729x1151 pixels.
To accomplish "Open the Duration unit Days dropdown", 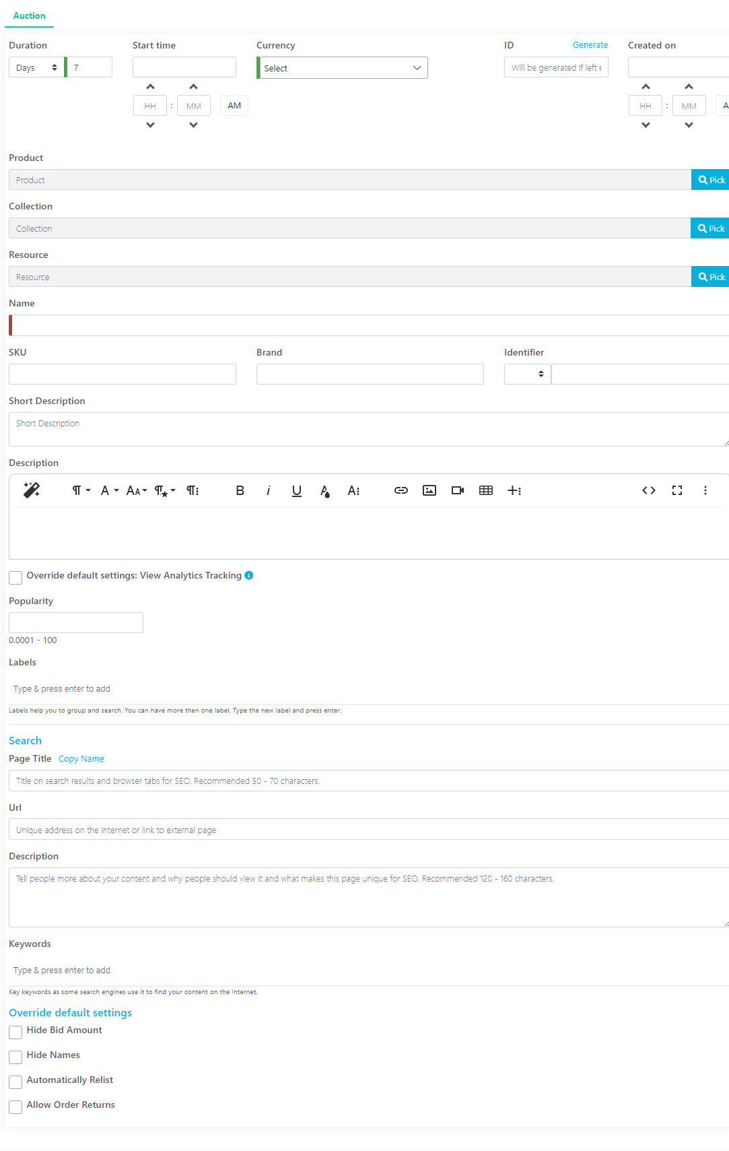I will [x=36, y=67].
